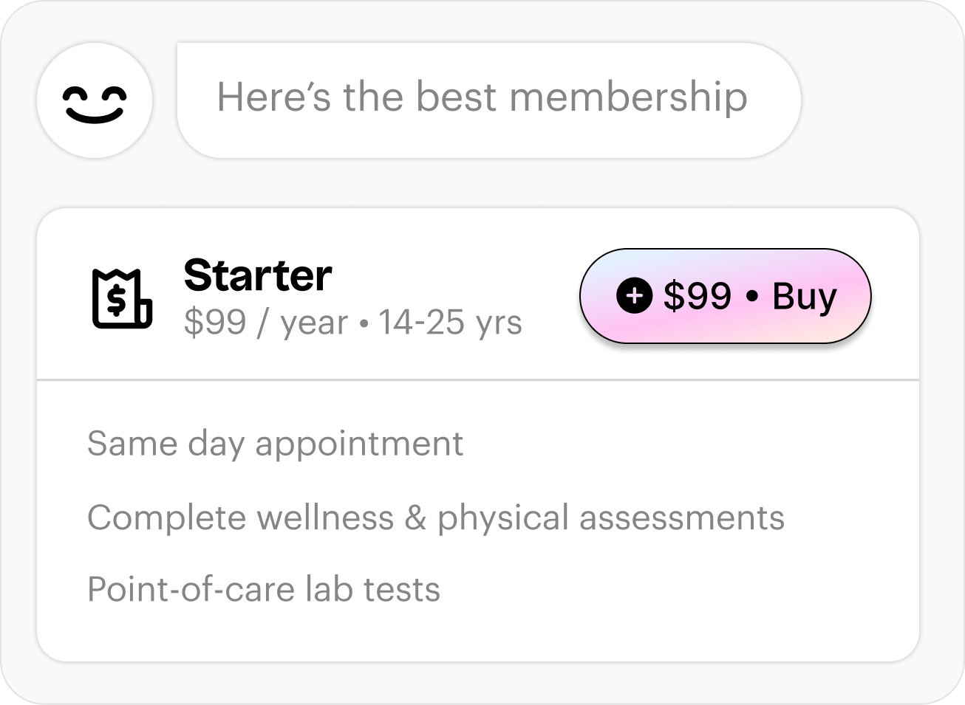Screen dimensions: 965x705
Task: Click the word 'Buy' on pink button
Action: click(x=804, y=296)
